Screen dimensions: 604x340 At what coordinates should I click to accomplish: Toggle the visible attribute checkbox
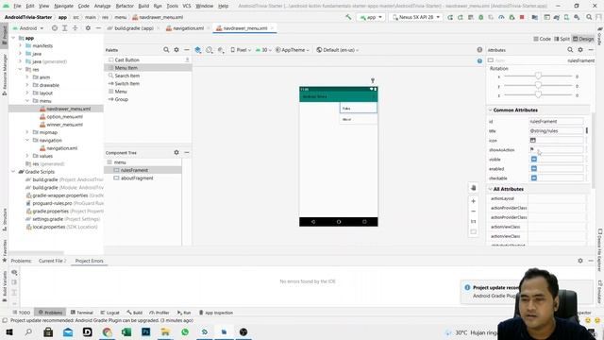(x=534, y=160)
